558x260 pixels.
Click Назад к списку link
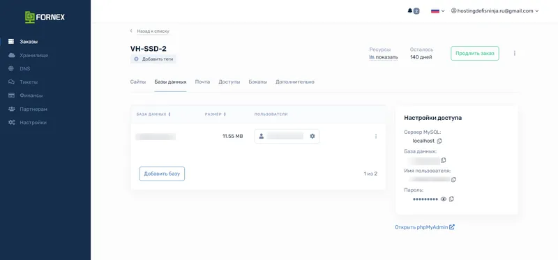(x=153, y=31)
